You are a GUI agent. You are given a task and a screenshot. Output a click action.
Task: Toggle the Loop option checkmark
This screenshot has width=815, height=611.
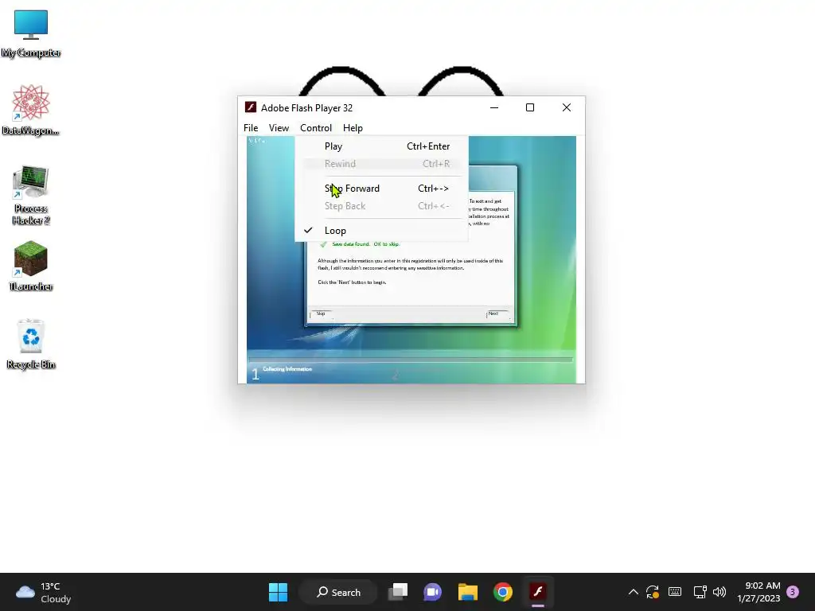click(381, 231)
